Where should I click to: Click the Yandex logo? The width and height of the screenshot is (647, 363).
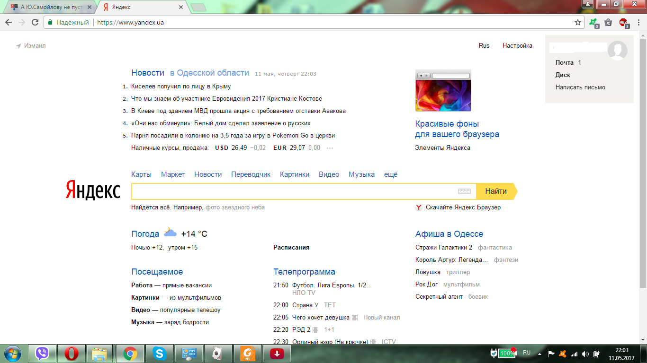93,190
